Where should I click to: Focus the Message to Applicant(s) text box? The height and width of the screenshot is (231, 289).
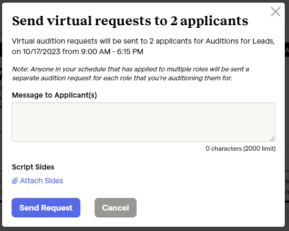[143, 122]
